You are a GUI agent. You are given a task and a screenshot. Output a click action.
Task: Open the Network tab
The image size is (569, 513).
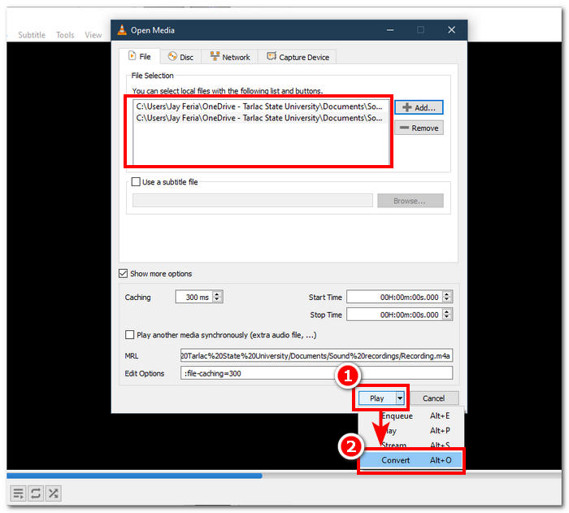pos(230,57)
